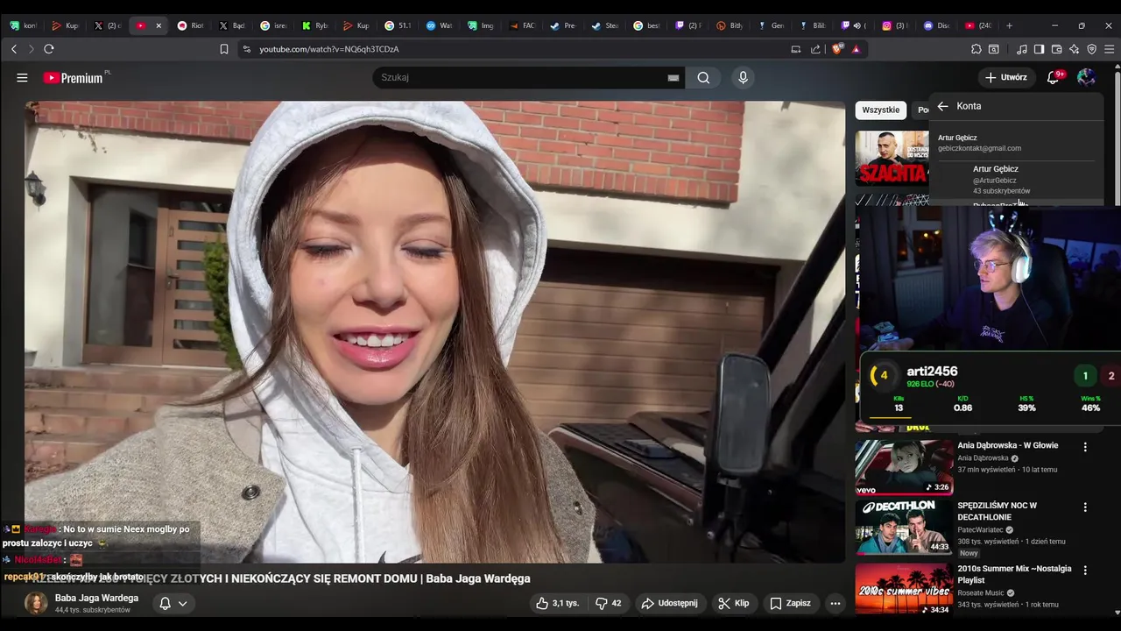Click the Utwórz create button
This screenshot has width=1121, height=631.
pos(1005,77)
